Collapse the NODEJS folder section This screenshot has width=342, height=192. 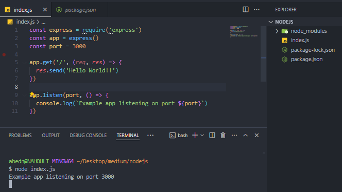click(271, 22)
